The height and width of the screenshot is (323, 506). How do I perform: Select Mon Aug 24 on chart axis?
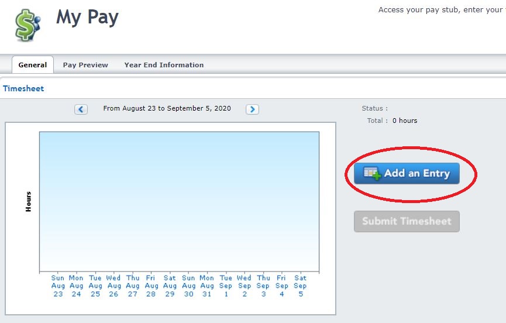pyautogui.click(x=76, y=286)
